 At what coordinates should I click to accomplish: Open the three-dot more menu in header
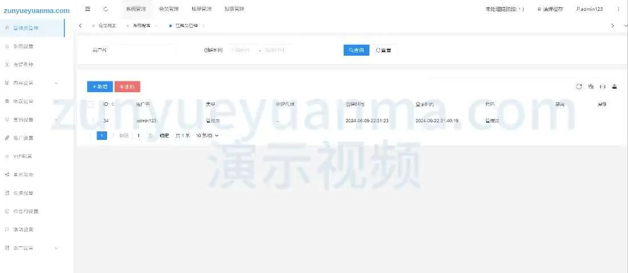(618, 9)
